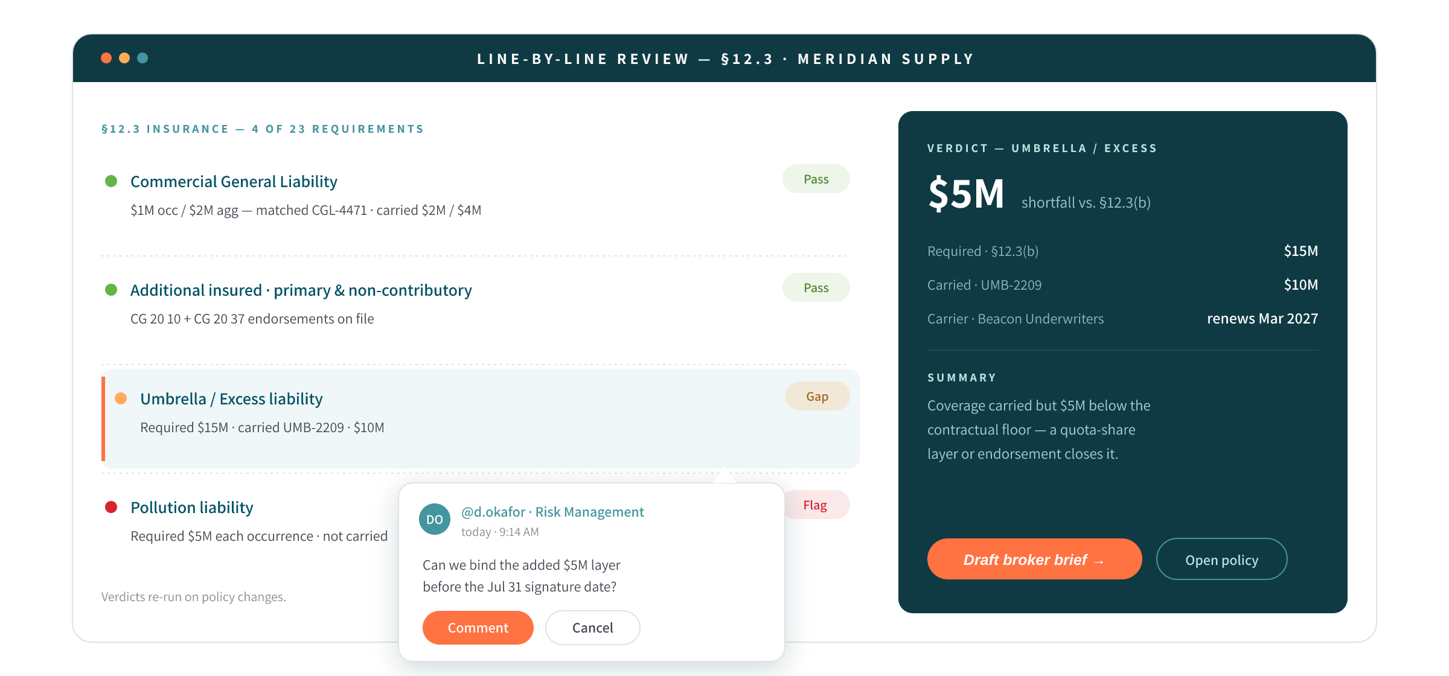Click Required $5M each occurrence detail text
The width and height of the screenshot is (1449, 676).
(259, 536)
